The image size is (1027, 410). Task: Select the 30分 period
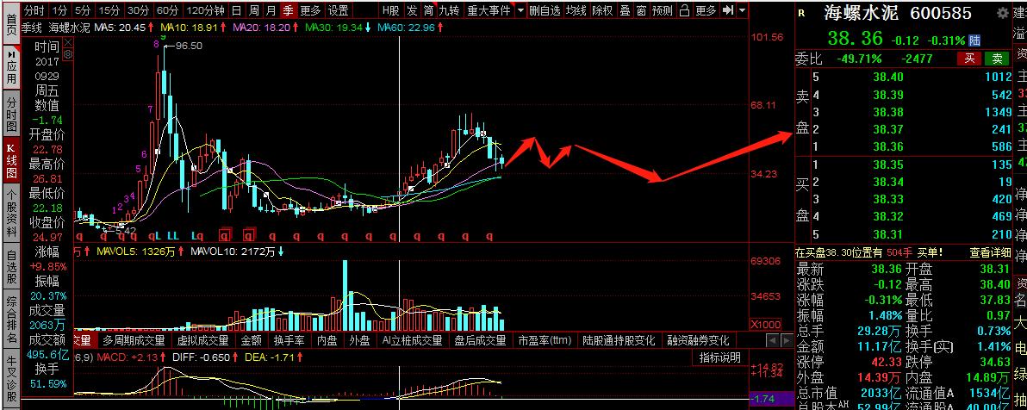(138, 10)
